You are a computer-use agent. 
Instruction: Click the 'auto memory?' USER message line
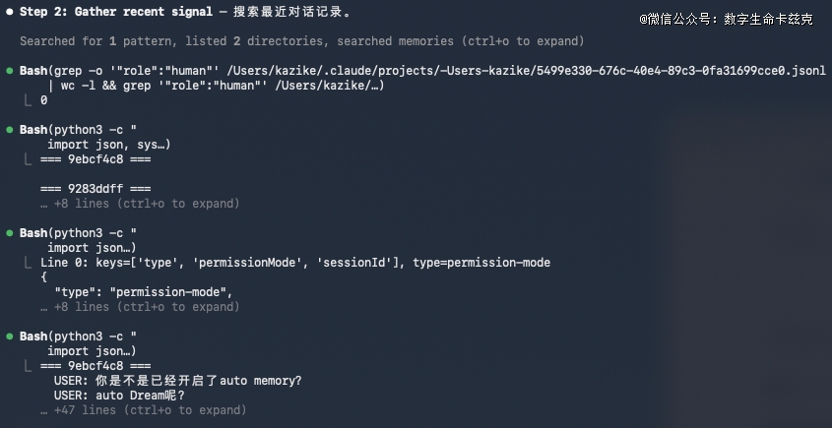[x=178, y=381]
